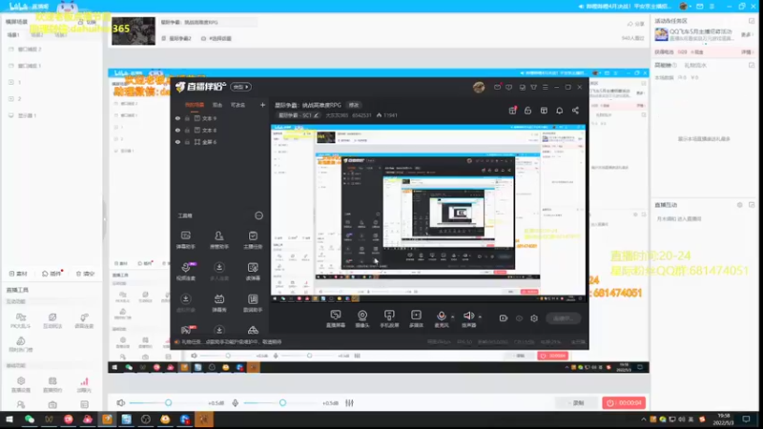Open 语音连麦 in outer 直播工具 panel
763x429 pixels.
coord(84,320)
